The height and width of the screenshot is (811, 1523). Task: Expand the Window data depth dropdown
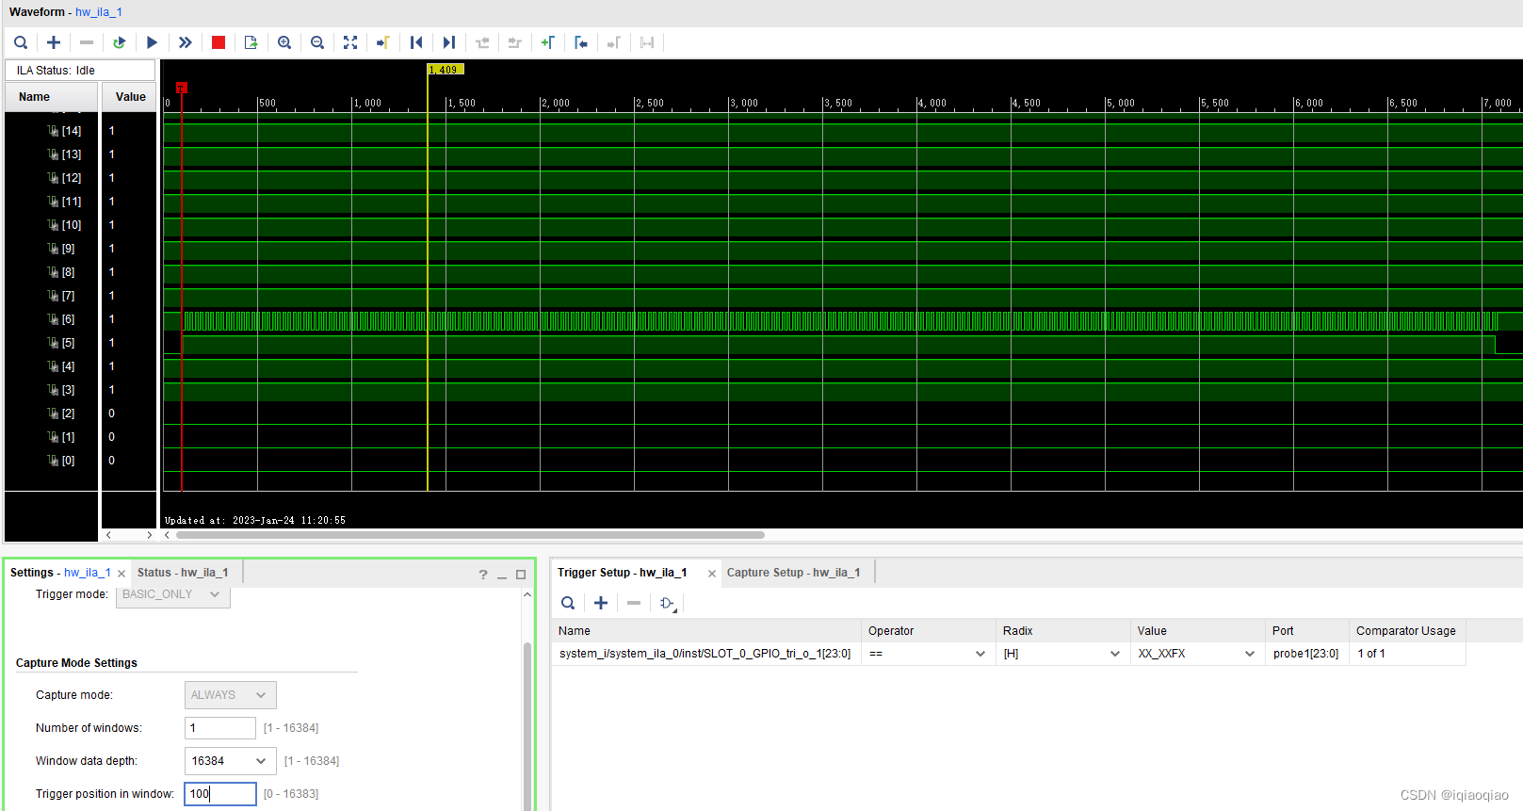231,761
